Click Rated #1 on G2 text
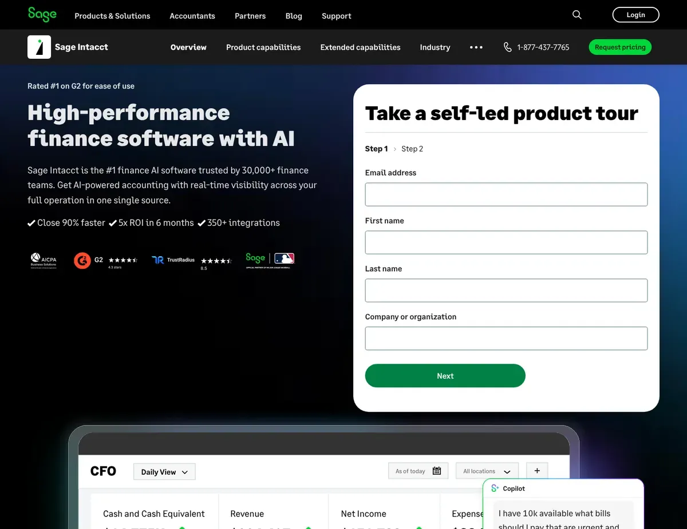Image resolution: width=687 pixels, height=529 pixels. 81,86
